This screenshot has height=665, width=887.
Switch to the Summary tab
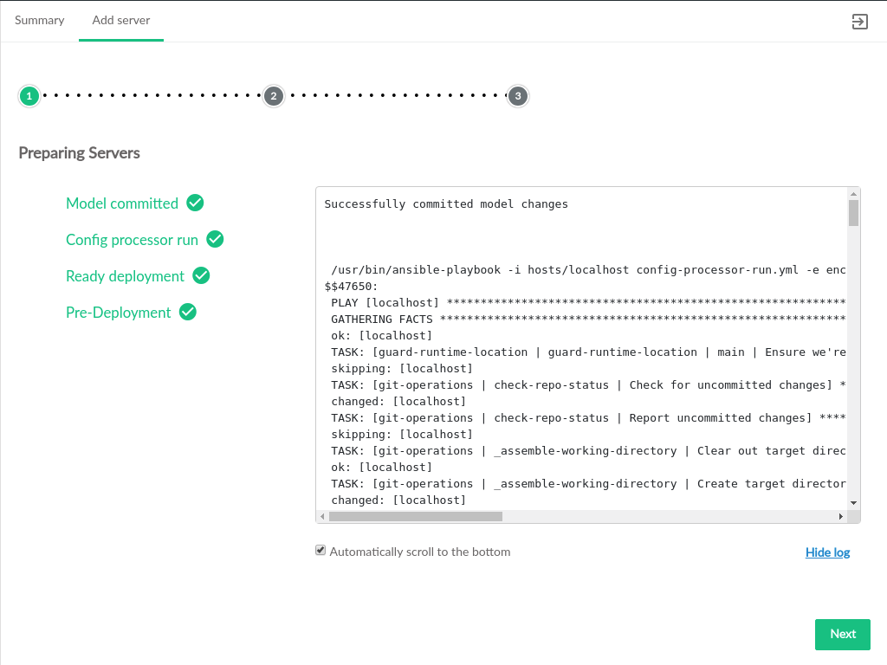pyautogui.click(x=39, y=20)
